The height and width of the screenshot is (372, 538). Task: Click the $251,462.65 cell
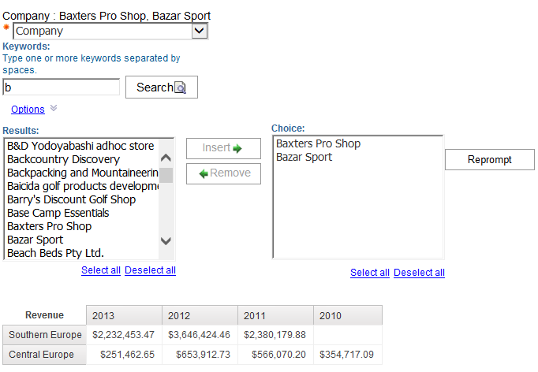pos(124,355)
